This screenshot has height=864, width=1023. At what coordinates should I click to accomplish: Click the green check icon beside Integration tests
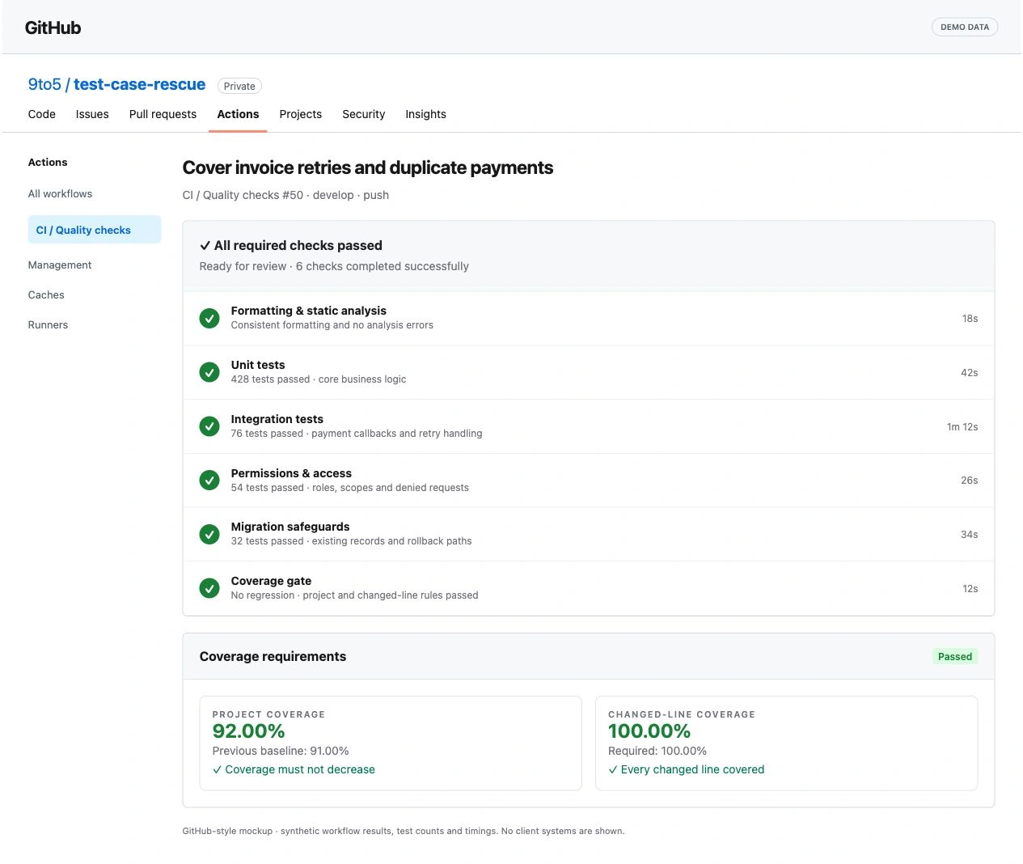pyautogui.click(x=209, y=426)
